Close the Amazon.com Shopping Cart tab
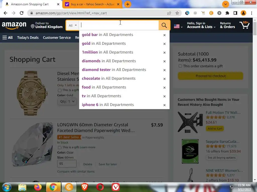This screenshot has height=192, width=257. click(x=58, y=4)
